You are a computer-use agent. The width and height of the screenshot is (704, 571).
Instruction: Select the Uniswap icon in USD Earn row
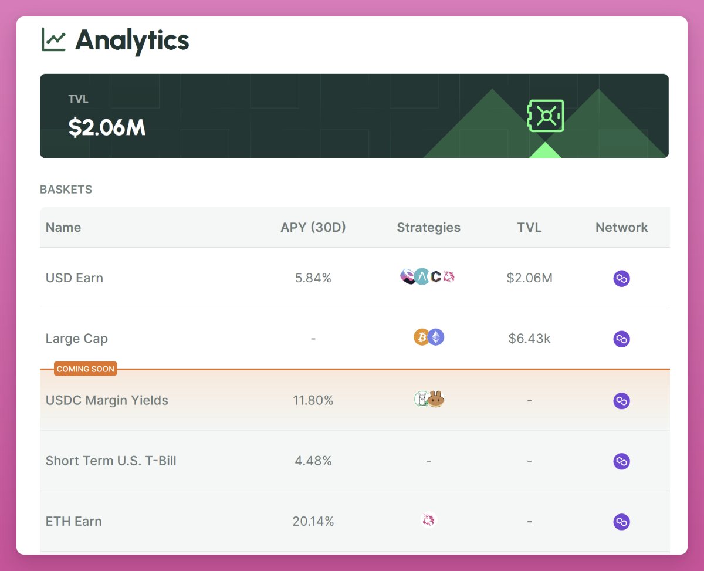click(449, 276)
